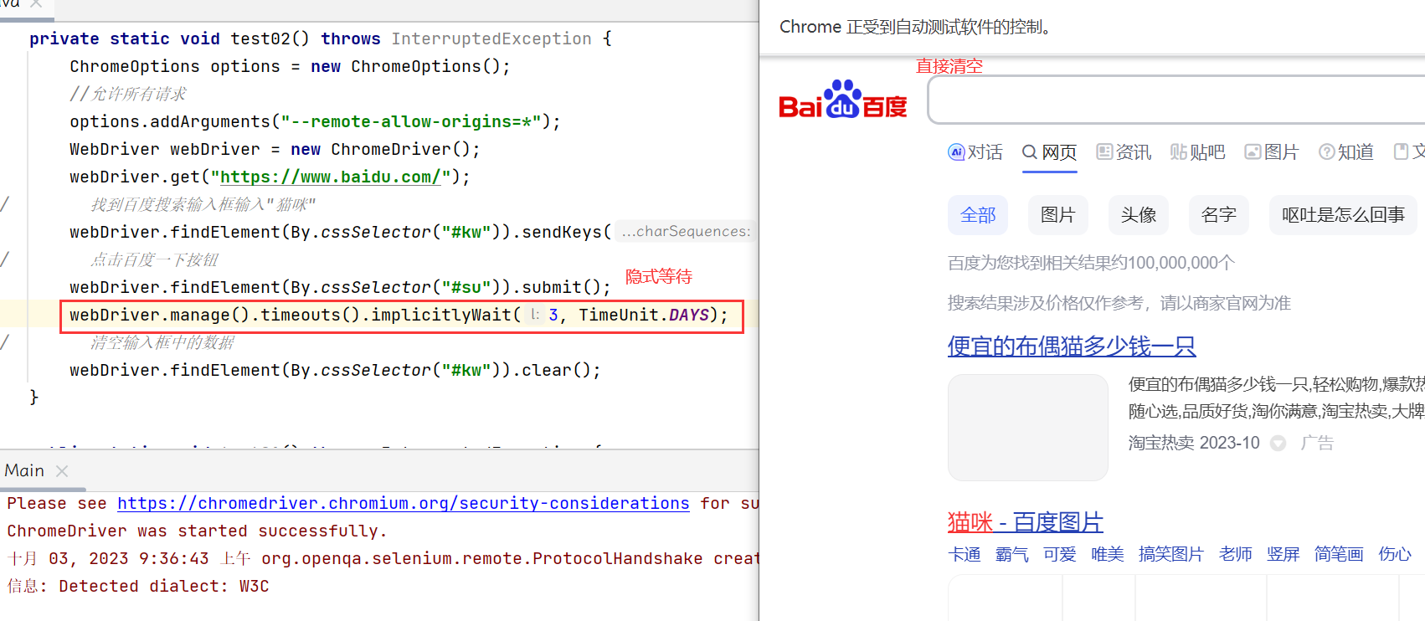This screenshot has width=1425, height=621.
Task: Click the 贴吧 tieba icon
Action: [1179, 151]
